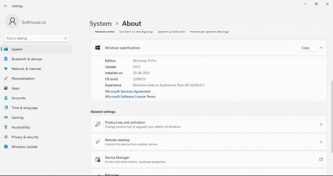Open Network & internet settings
This screenshot has width=333, height=176.
36,69
